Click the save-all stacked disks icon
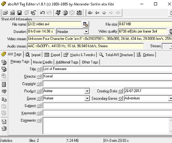The width and height of the screenshot is (172, 143). pos(26,13)
